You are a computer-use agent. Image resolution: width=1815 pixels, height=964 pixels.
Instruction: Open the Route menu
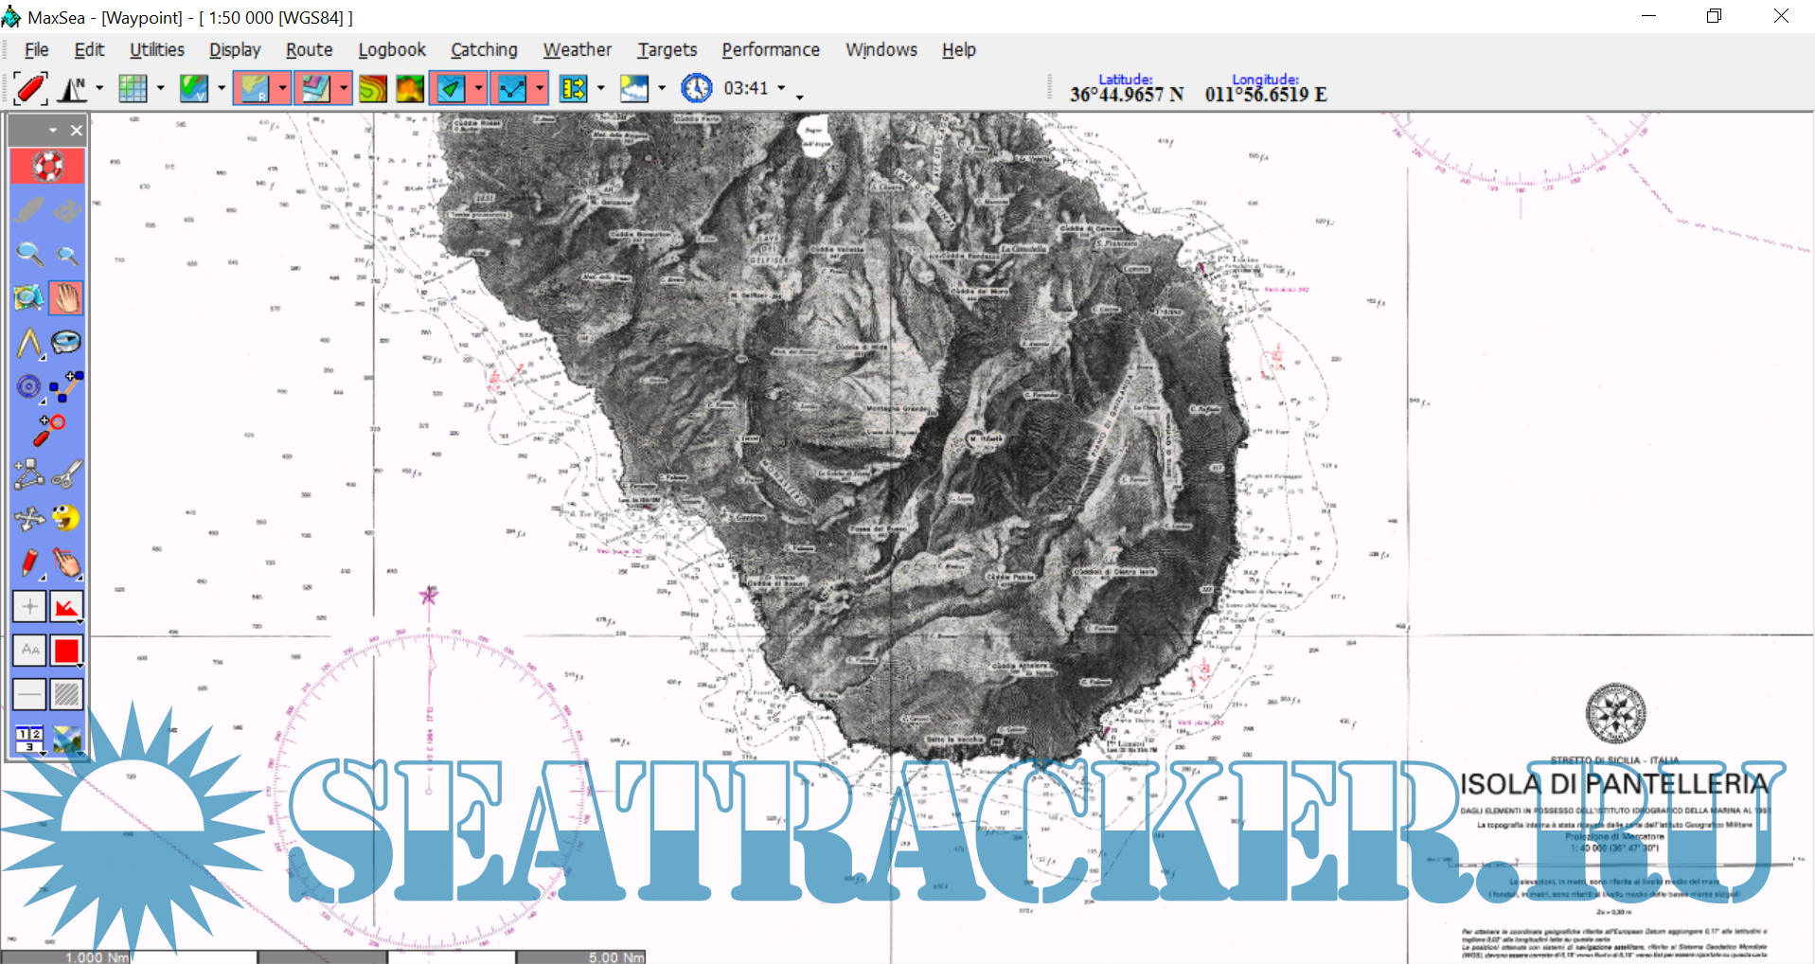coord(309,50)
